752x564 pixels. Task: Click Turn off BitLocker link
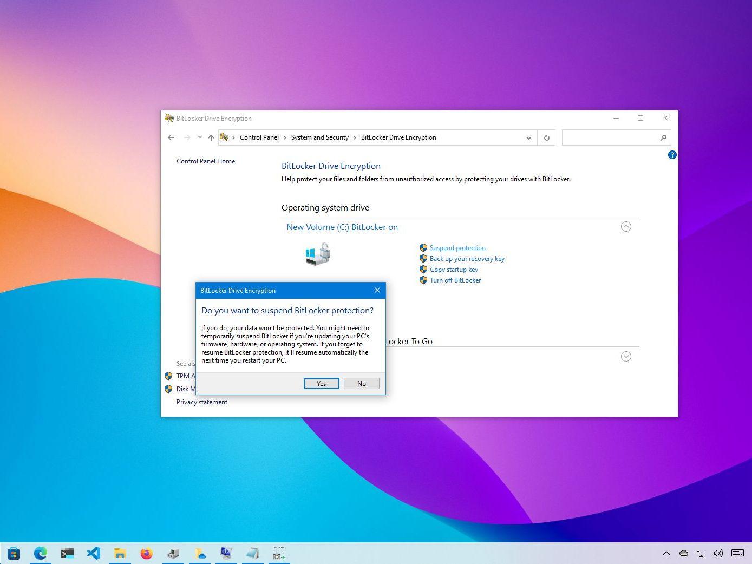click(455, 280)
